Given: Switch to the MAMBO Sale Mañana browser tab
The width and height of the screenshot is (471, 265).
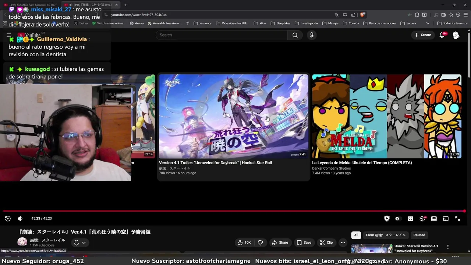Looking at the screenshot, I should point(31,5).
